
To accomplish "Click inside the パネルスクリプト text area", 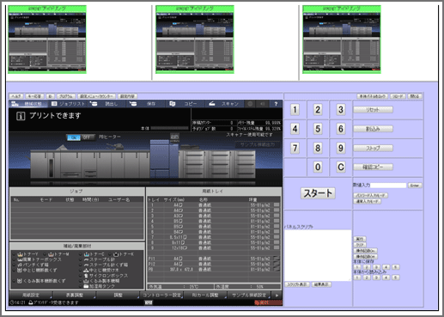I will click(x=318, y=255).
